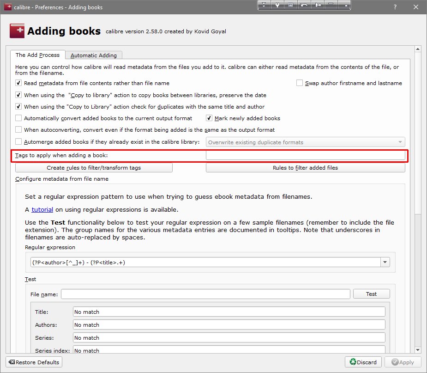Click the red Adding books icon beside the heading
The width and height of the screenshot is (427, 373).
click(17, 31)
